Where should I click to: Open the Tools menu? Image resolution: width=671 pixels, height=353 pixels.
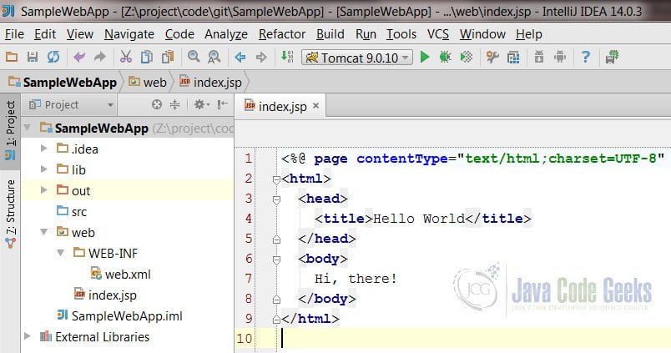click(x=401, y=34)
